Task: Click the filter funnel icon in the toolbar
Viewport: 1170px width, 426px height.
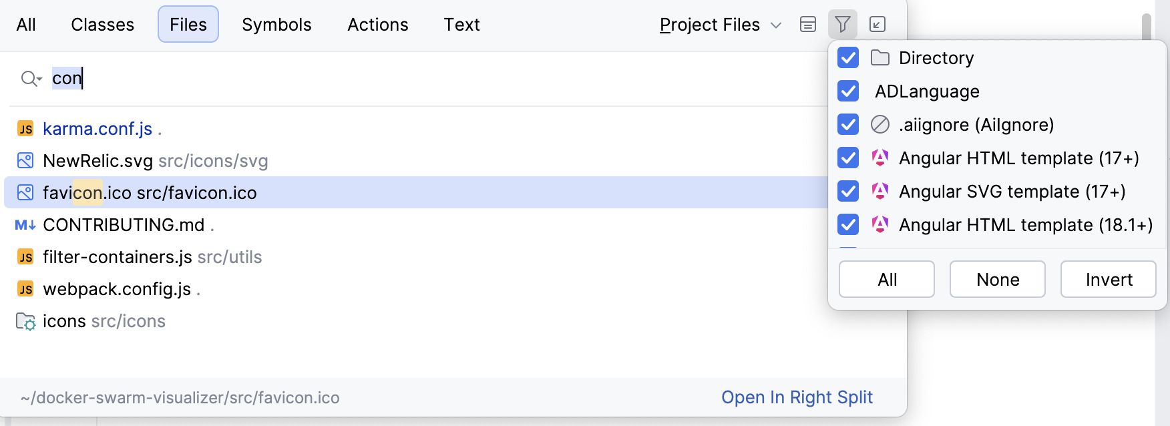Action: click(x=843, y=24)
